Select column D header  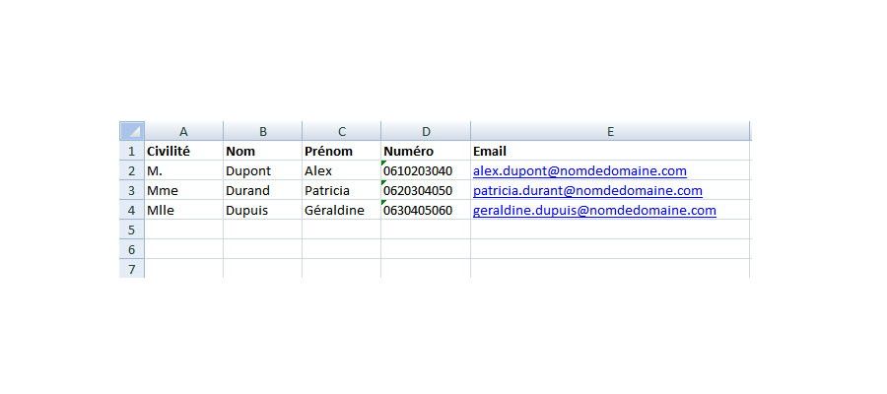426,131
